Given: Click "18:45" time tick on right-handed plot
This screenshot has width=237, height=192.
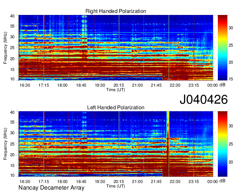Looking at the screenshot, I should click(x=81, y=85).
